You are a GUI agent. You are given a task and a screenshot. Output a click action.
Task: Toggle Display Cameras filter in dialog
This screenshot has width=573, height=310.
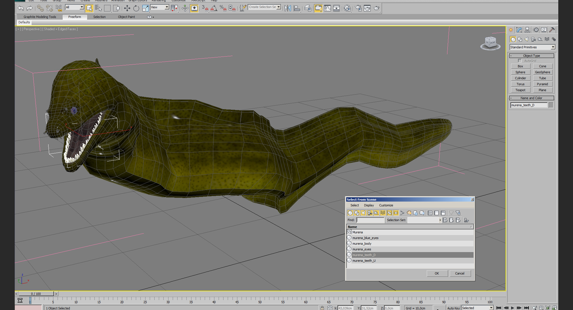tap(370, 213)
